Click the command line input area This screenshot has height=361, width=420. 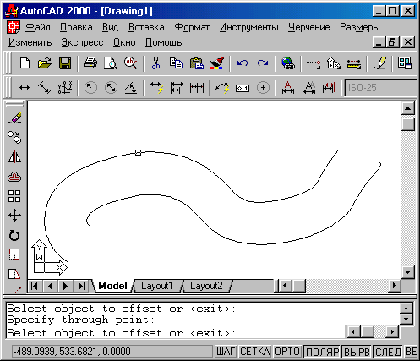pyautogui.click(x=175, y=333)
